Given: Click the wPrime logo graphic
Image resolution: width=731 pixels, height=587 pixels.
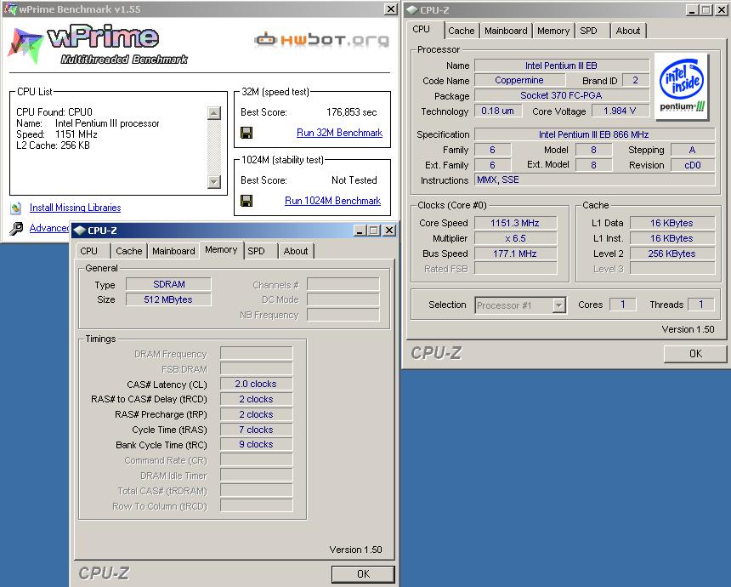Looking at the screenshot, I should (x=98, y=45).
